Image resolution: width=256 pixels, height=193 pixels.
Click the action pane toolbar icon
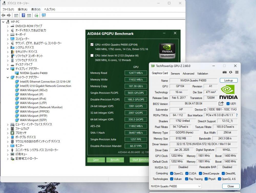click(x=29, y=15)
